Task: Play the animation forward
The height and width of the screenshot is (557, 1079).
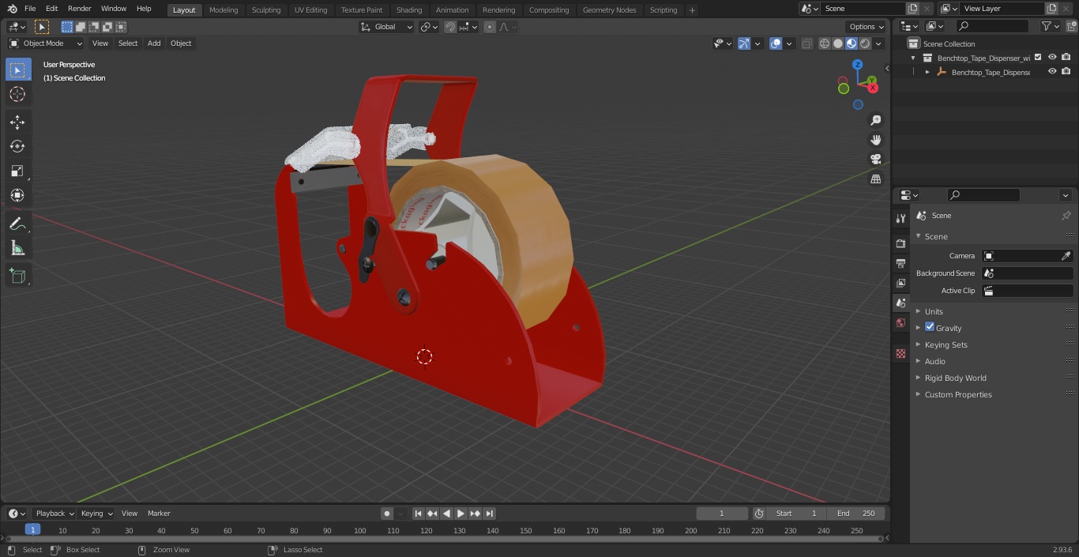Action: click(x=461, y=514)
